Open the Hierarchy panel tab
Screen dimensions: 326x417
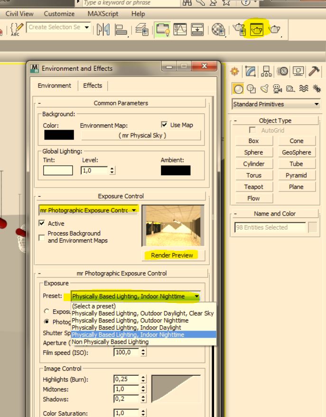(x=266, y=71)
